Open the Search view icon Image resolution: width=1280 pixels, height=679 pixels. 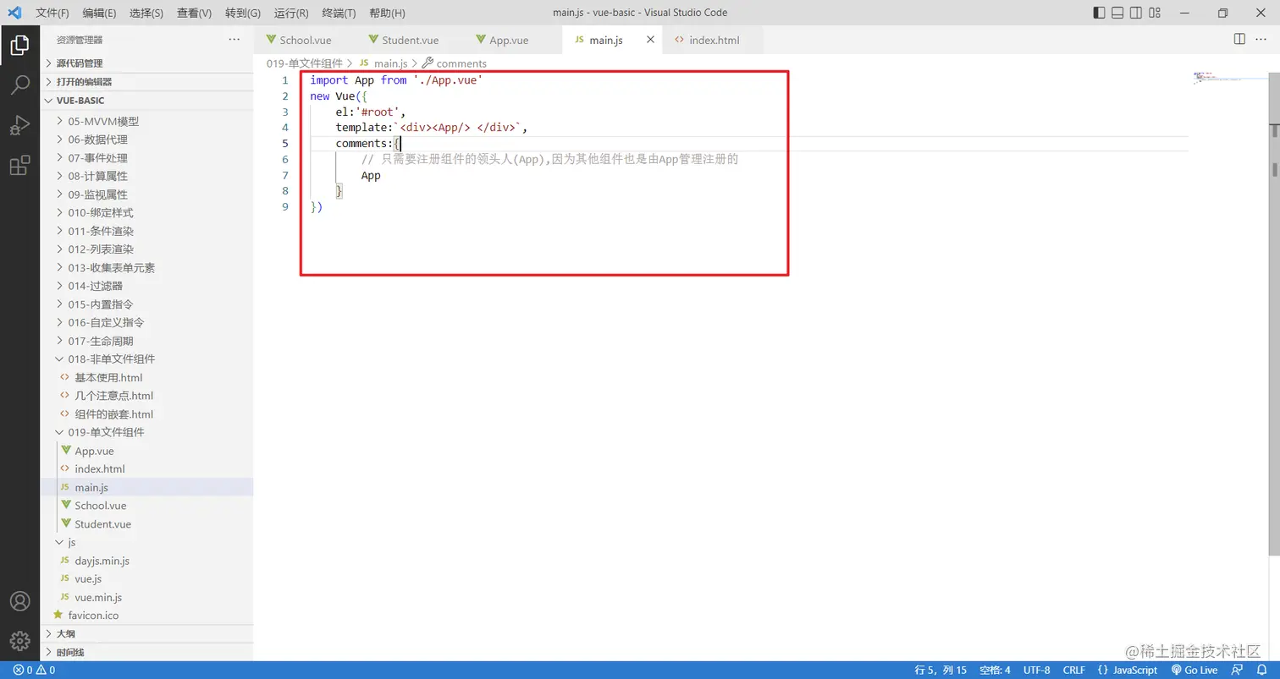pos(19,85)
